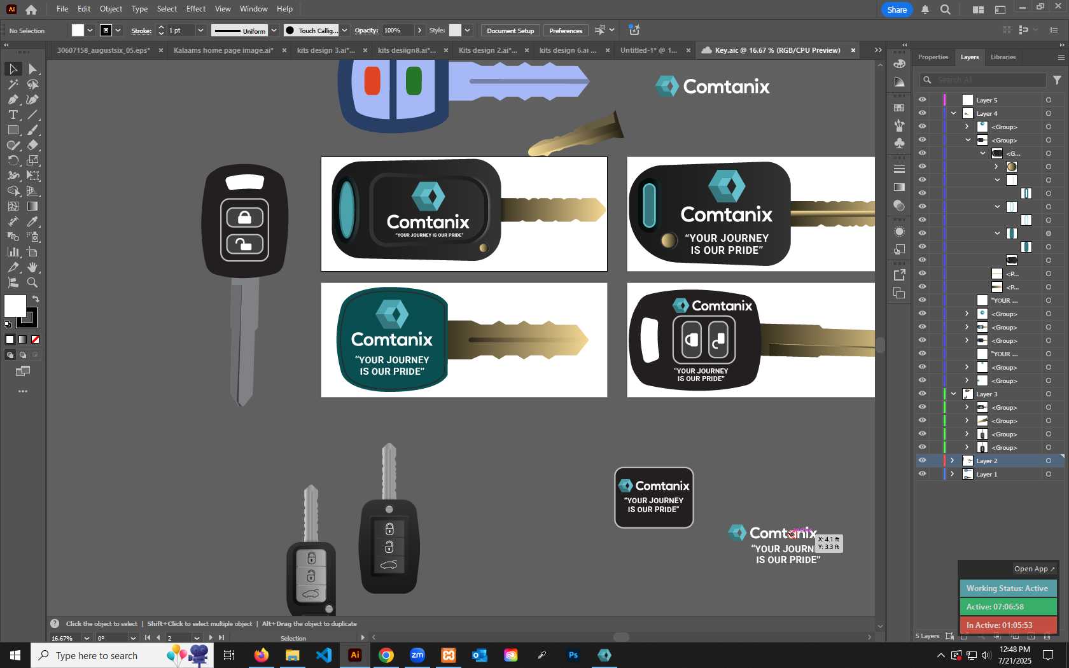Click the Share button
The height and width of the screenshot is (668, 1069).
tap(897, 10)
